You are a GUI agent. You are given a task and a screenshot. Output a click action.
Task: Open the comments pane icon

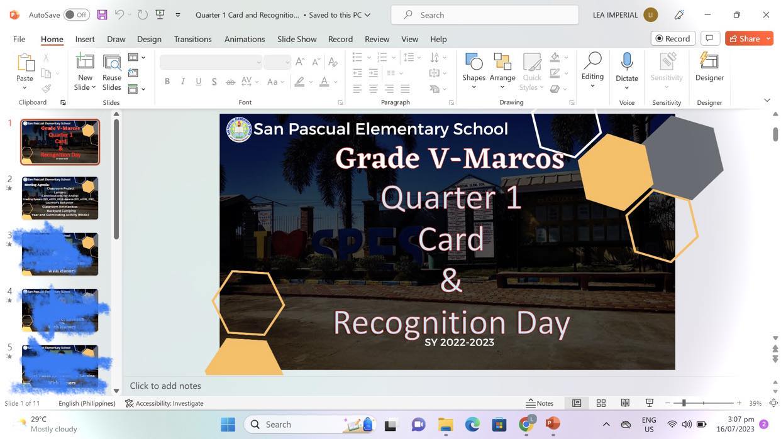[x=710, y=38]
